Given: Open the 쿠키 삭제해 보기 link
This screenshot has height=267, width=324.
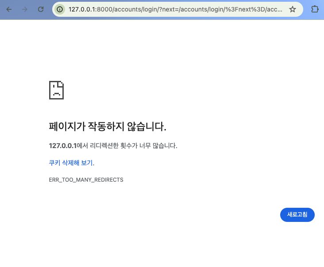Looking at the screenshot, I should (x=71, y=163).
